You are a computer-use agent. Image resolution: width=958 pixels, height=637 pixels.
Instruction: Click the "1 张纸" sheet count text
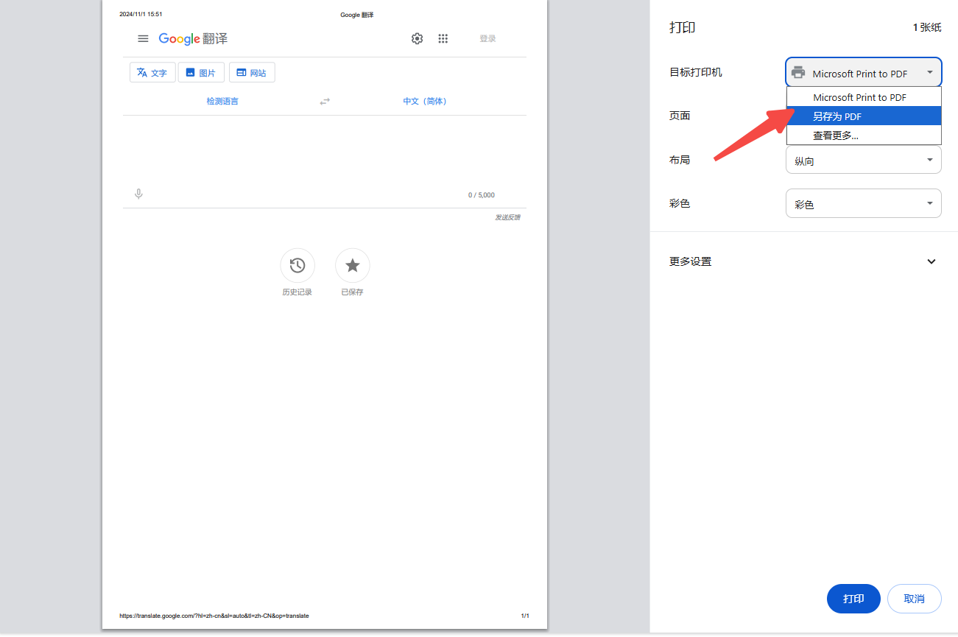[927, 27]
